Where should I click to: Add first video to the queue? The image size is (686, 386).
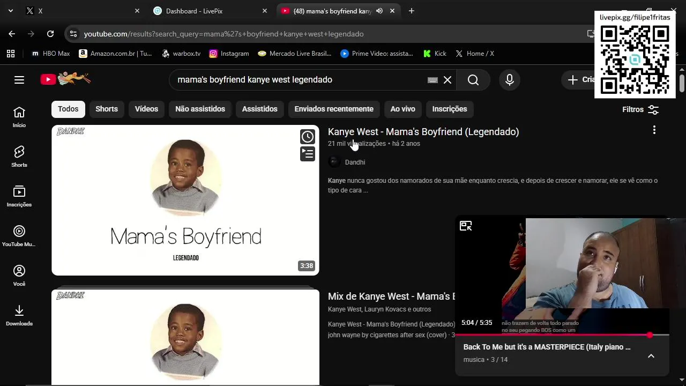(308, 154)
